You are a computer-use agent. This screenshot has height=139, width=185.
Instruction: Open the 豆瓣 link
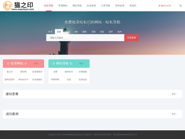tap(55, 72)
